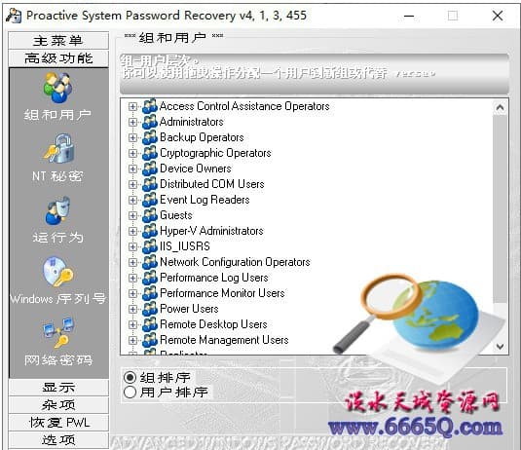Expand the Hyper-V Administrators node
Image resolution: width=521 pixels, height=450 pixels.
pos(132,231)
